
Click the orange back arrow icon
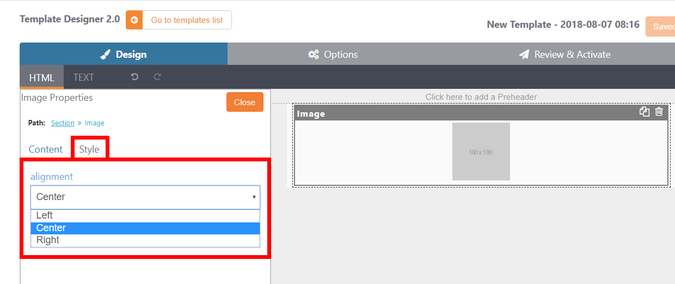tap(134, 20)
